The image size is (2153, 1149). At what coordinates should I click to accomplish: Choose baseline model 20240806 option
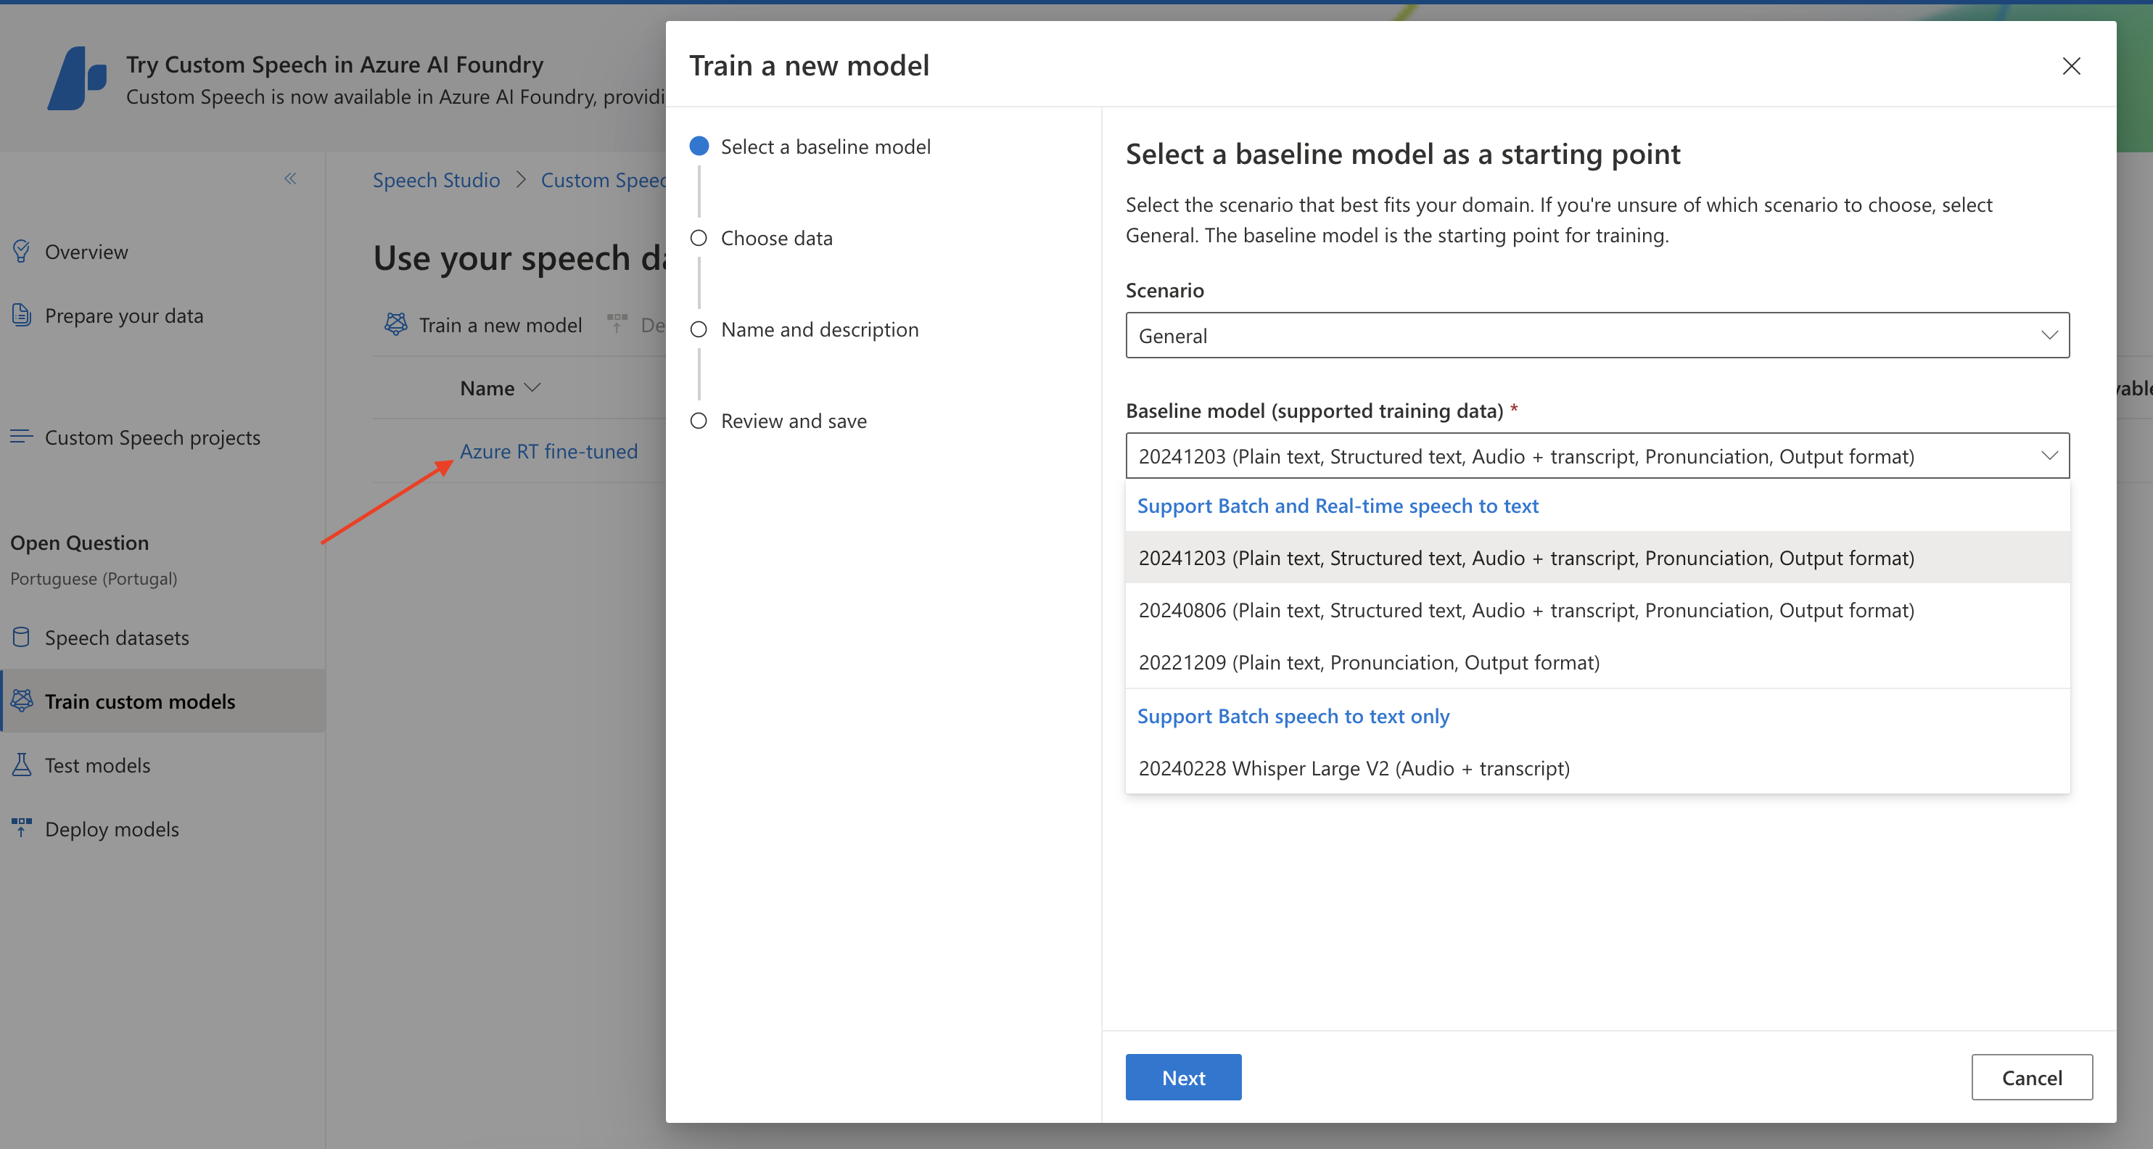pos(1597,610)
